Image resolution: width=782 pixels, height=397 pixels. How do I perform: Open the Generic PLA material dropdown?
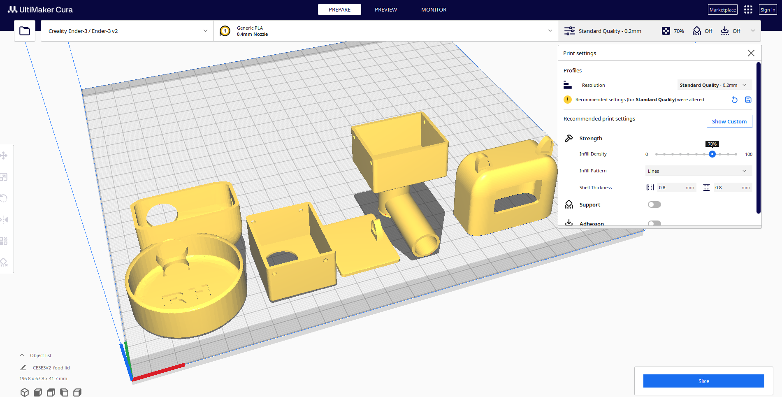[x=385, y=31]
